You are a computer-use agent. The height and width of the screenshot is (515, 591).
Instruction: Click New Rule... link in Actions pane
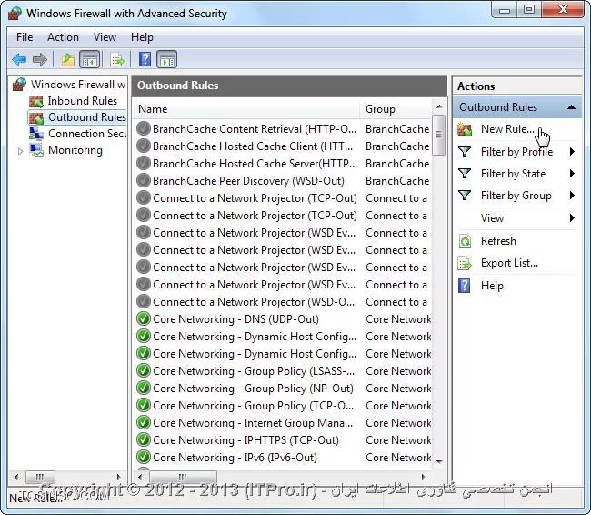click(507, 129)
